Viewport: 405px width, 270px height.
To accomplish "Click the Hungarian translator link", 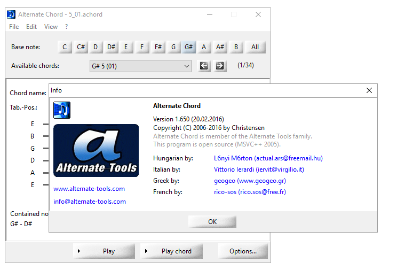I will 268,158.
